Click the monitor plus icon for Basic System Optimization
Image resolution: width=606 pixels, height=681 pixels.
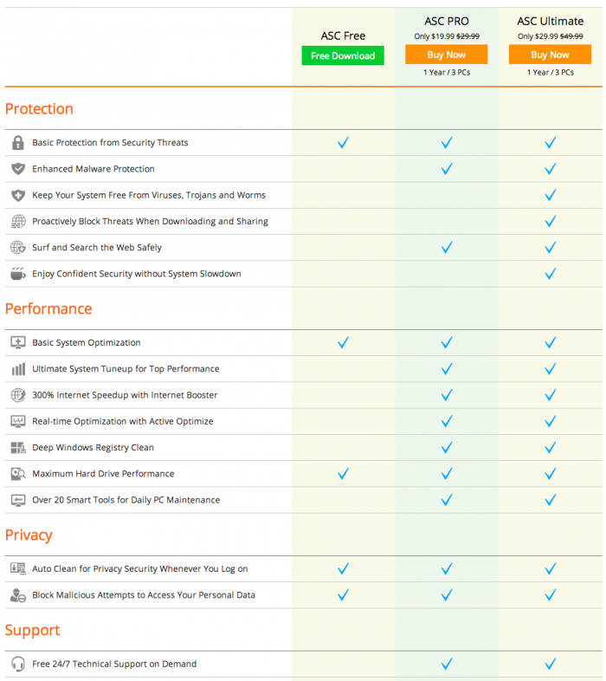[x=18, y=342]
